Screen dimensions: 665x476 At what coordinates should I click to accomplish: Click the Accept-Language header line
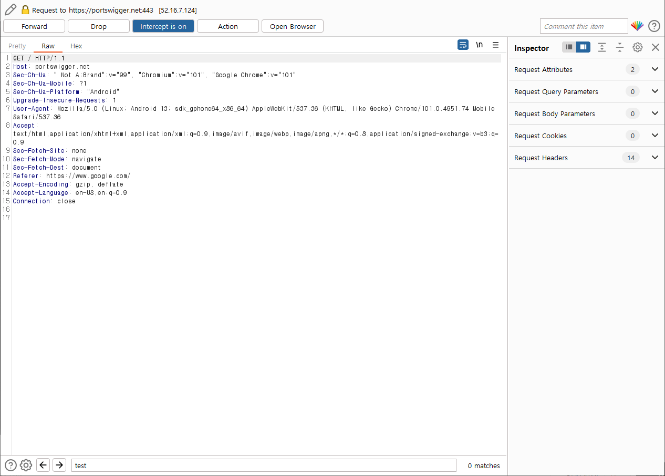[70, 193]
